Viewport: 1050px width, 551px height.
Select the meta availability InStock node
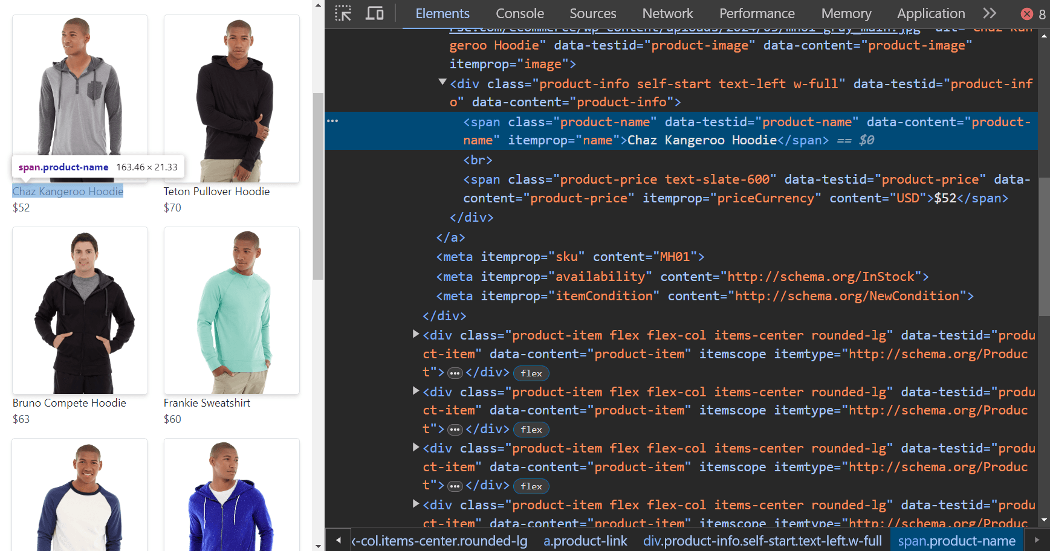pyautogui.click(x=682, y=277)
